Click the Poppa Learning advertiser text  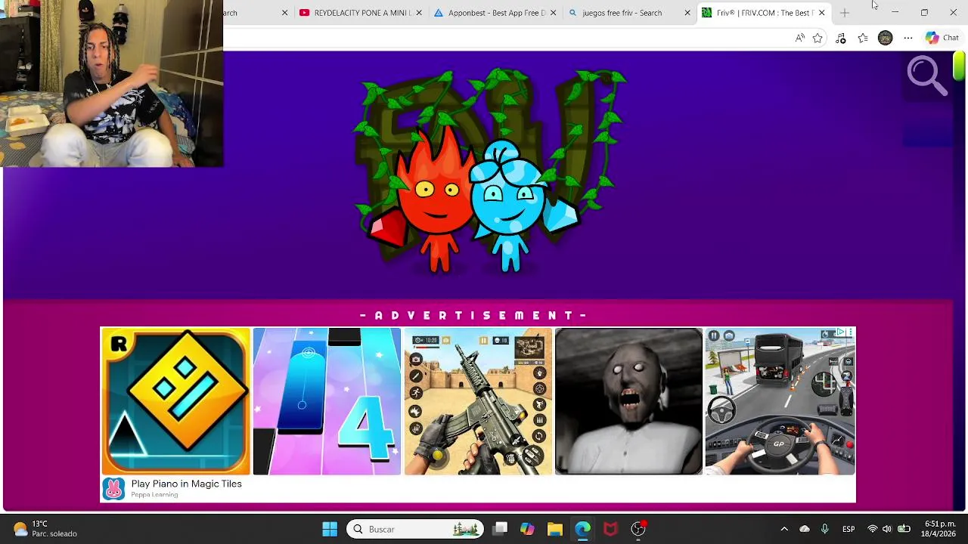point(154,495)
